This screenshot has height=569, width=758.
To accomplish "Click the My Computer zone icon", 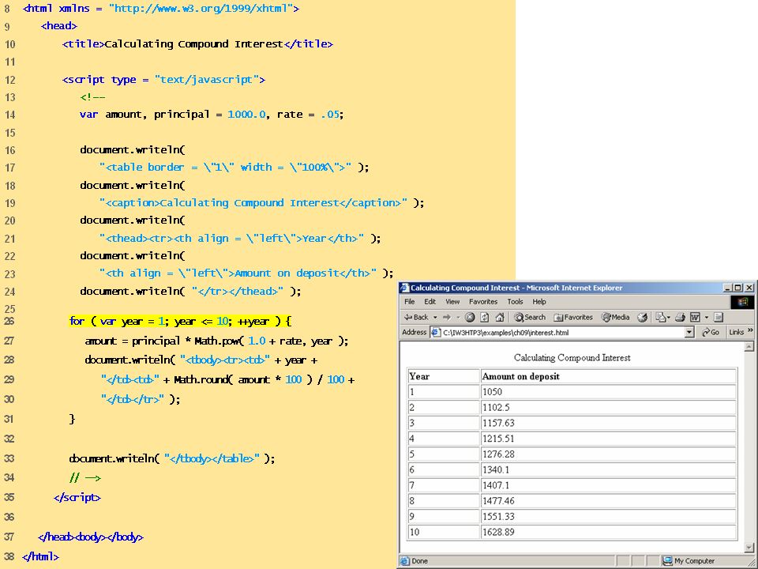I will [667, 561].
